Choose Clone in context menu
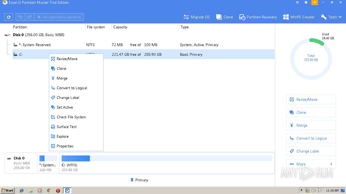The height and width of the screenshot is (194, 346). click(x=76, y=68)
